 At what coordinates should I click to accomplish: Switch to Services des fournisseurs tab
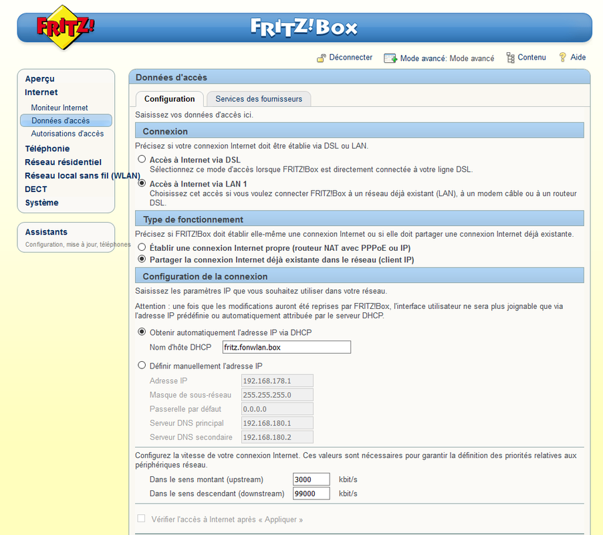pos(259,99)
